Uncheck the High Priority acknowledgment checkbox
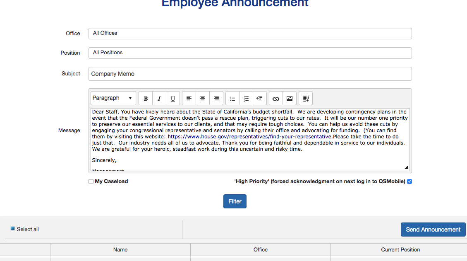 pos(410,181)
